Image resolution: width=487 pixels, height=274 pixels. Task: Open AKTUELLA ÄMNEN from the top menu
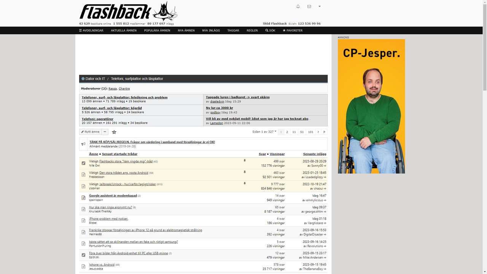123,30
